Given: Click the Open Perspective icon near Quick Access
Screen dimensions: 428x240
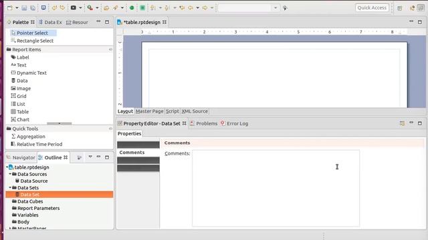Looking at the screenshot, I should pyautogui.click(x=400, y=8).
